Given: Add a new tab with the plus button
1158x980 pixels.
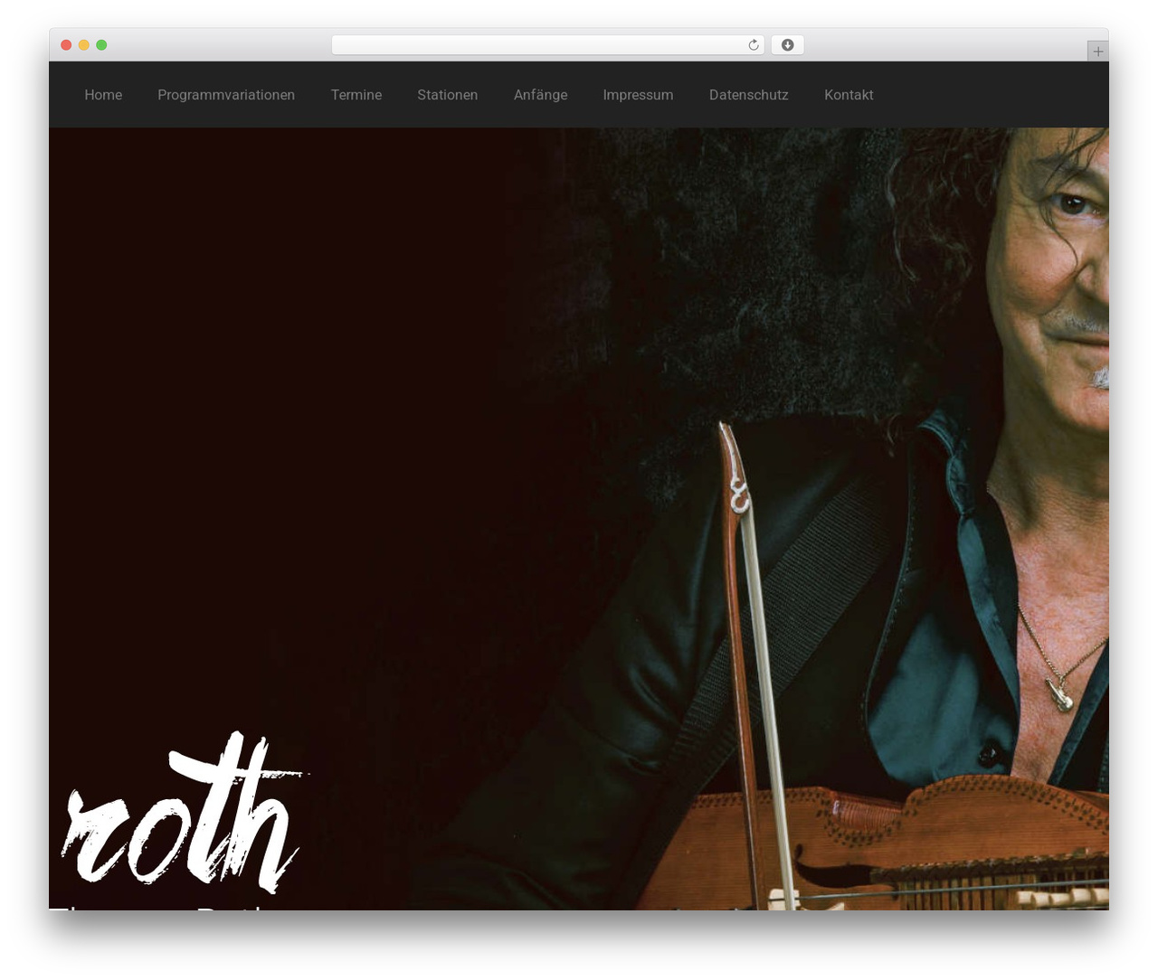Looking at the screenshot, I should 1098,52.
